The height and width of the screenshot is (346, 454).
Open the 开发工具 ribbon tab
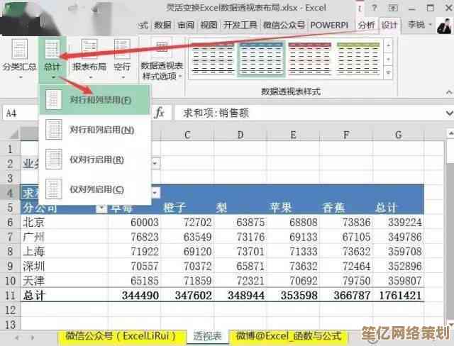coord(241,25)
